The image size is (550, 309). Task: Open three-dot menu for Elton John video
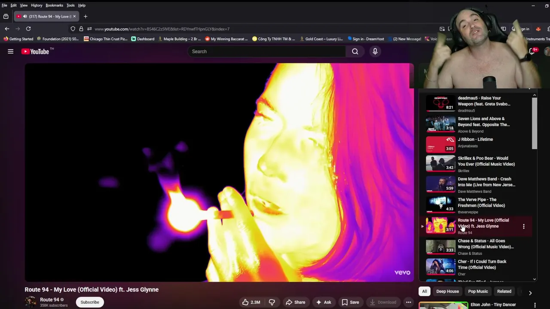(535, 305)
